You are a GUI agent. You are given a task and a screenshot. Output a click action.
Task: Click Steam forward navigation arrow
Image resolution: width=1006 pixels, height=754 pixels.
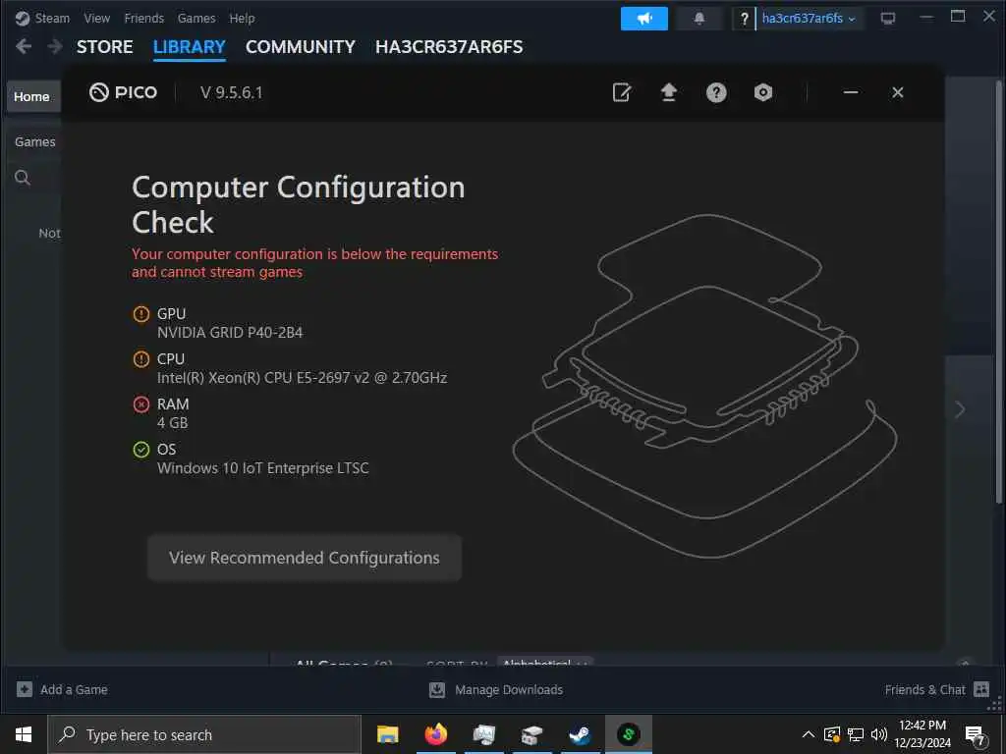[x=55, y=46]
